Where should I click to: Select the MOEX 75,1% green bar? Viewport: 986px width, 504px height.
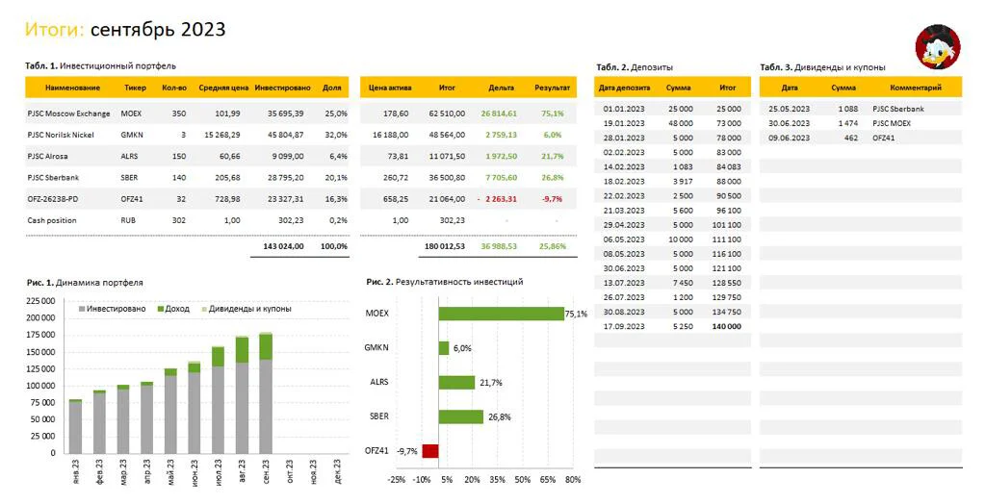pos(501,314)
